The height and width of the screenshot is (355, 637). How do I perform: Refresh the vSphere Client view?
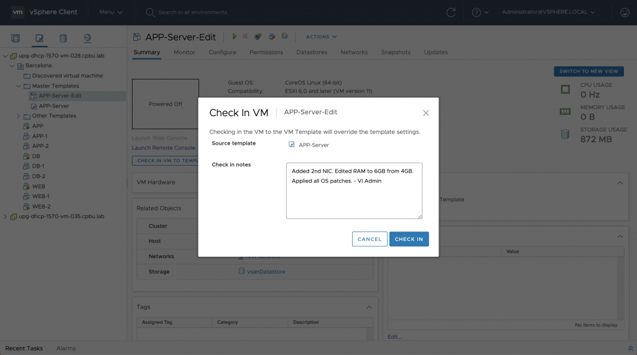point(451,12)
